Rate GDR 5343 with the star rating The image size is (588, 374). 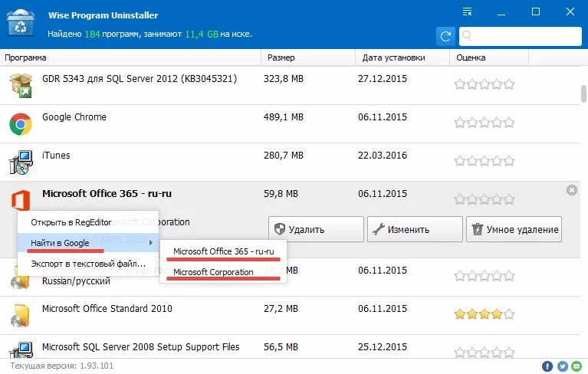pos(485,84)
